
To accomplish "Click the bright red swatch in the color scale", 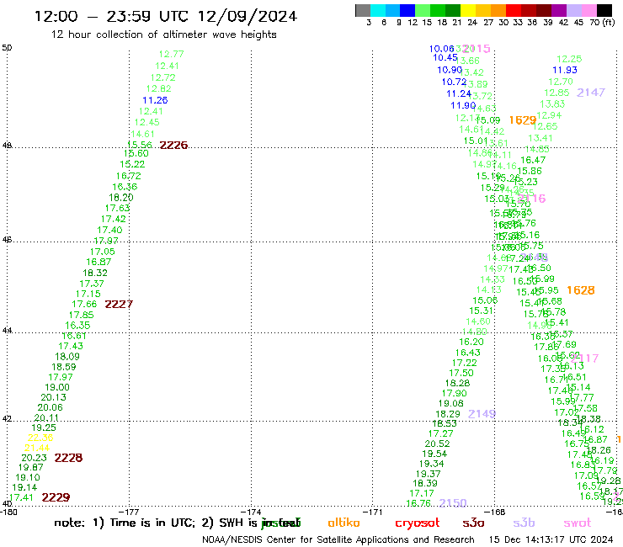I will click(514, 10).
